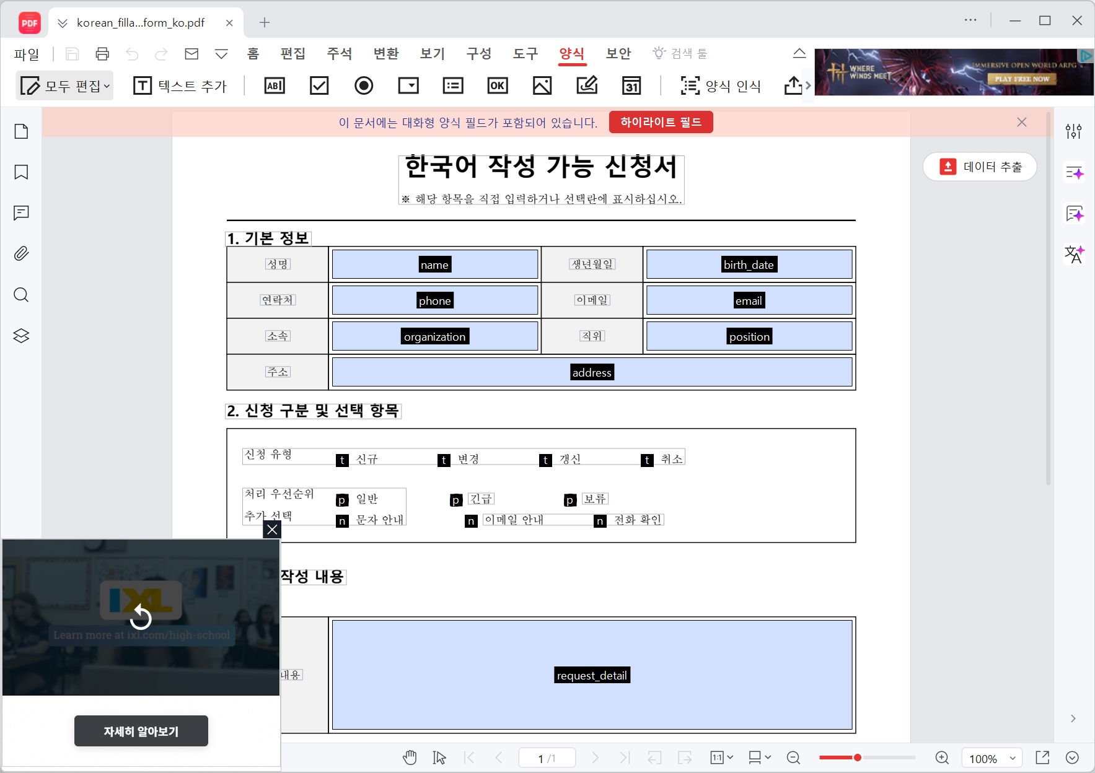This screenshot has width=1095, height=773.
Task: Select the signature field form tool
Action: click(587, 85)
